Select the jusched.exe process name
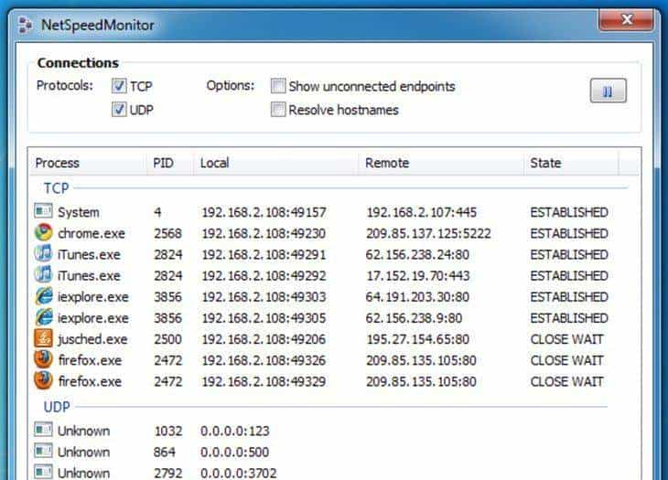 click(x=92, y=339)
